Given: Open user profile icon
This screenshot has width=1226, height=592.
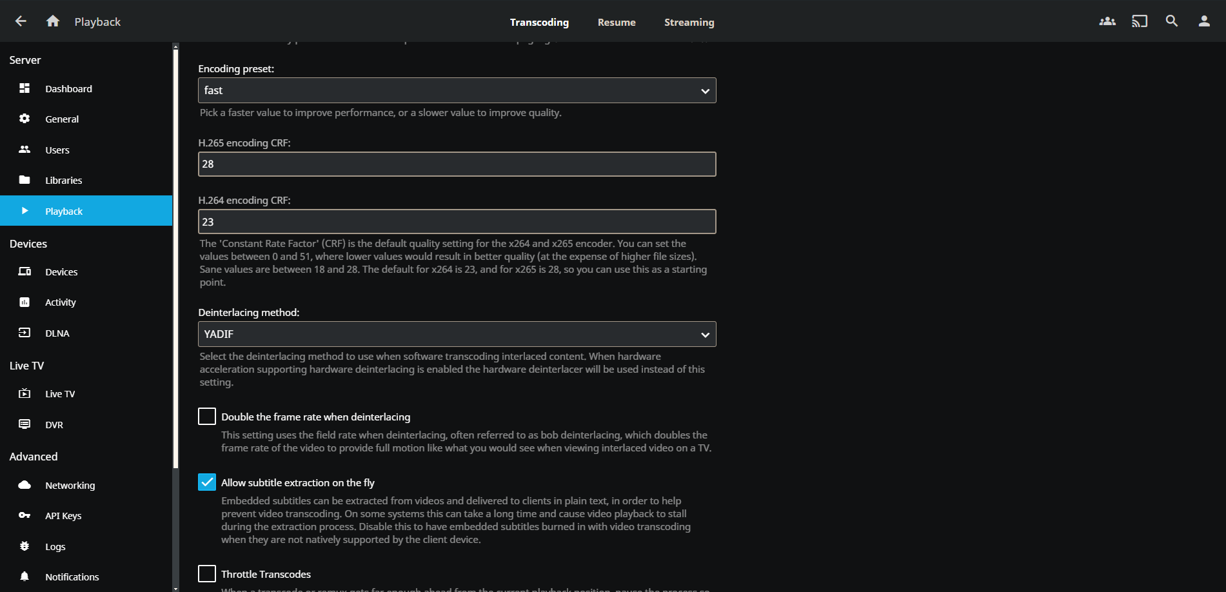Looking at the screenshot, I should click(x=1203, y=21).
